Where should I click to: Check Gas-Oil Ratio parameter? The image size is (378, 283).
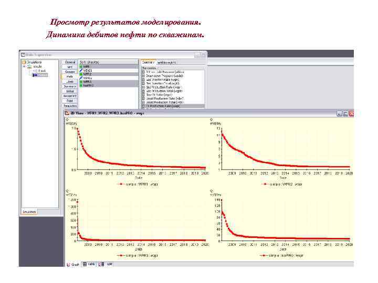coord(143,95)
